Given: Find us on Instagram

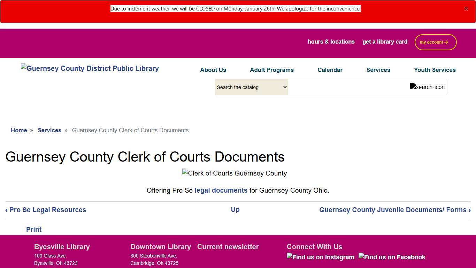Looking at the screenshot, I should point(320,257).
